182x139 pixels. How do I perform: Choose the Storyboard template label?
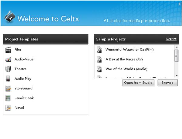click(x=23, y=88)
